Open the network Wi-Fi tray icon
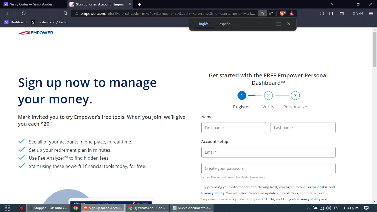Screen dimensions: 377x212 (x=322, y=208)
